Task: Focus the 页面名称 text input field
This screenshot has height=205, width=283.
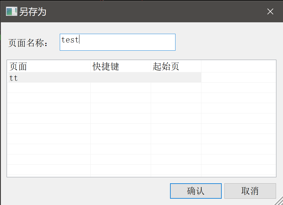Action: (117, 42)
